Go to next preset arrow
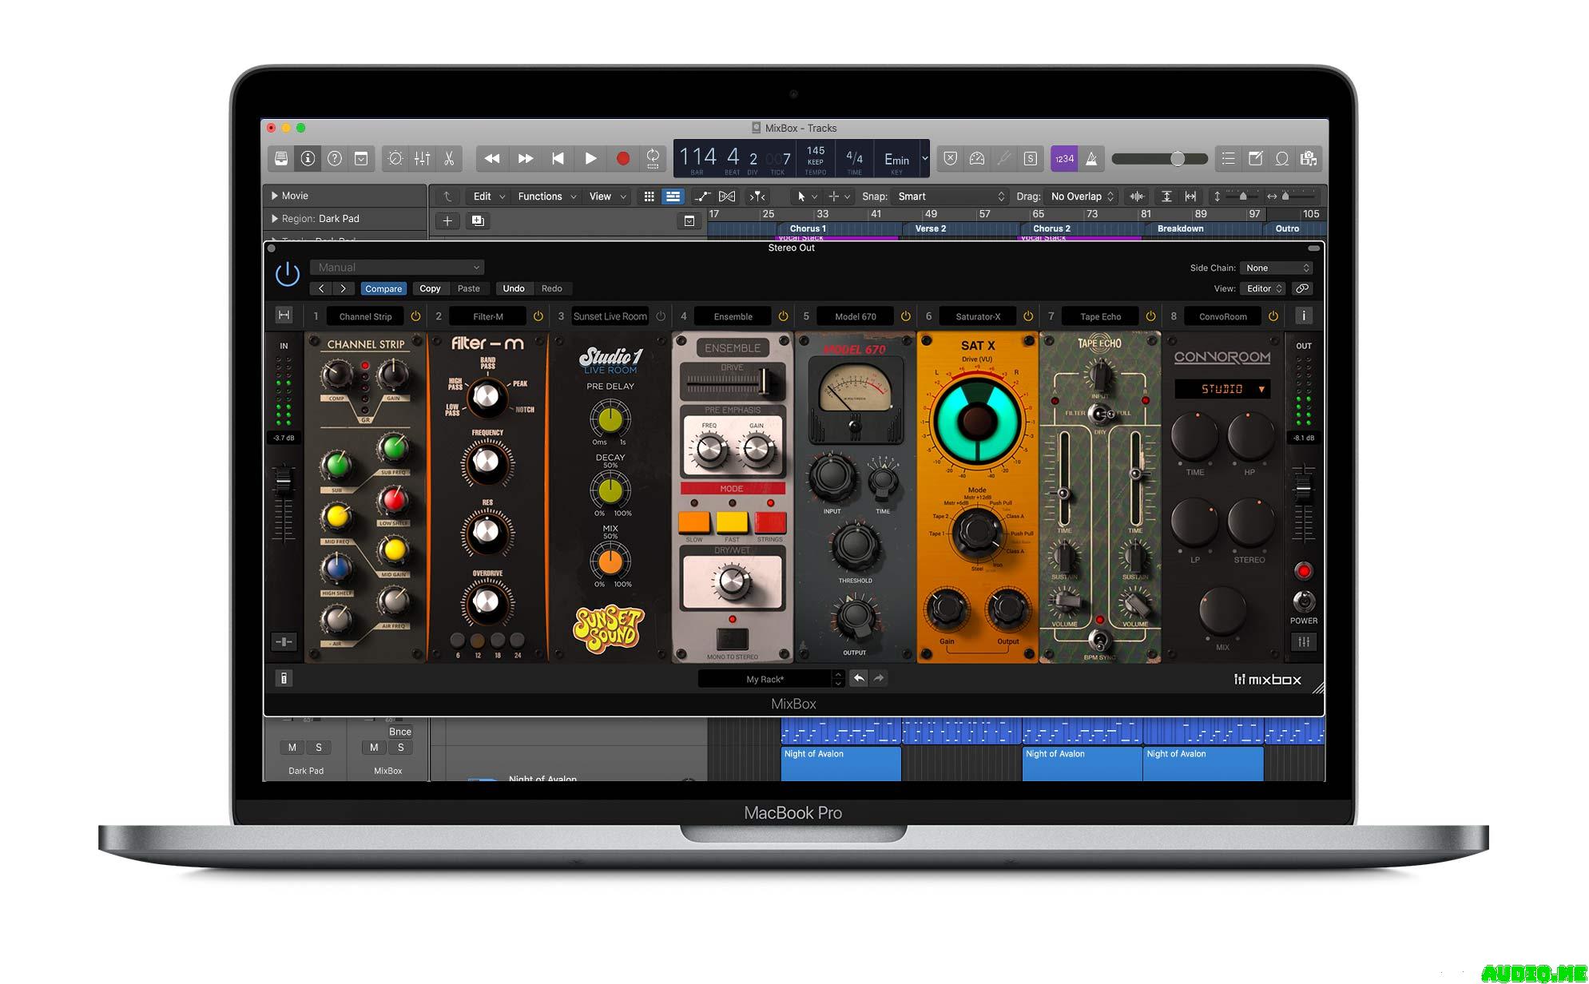 point(344,288)
